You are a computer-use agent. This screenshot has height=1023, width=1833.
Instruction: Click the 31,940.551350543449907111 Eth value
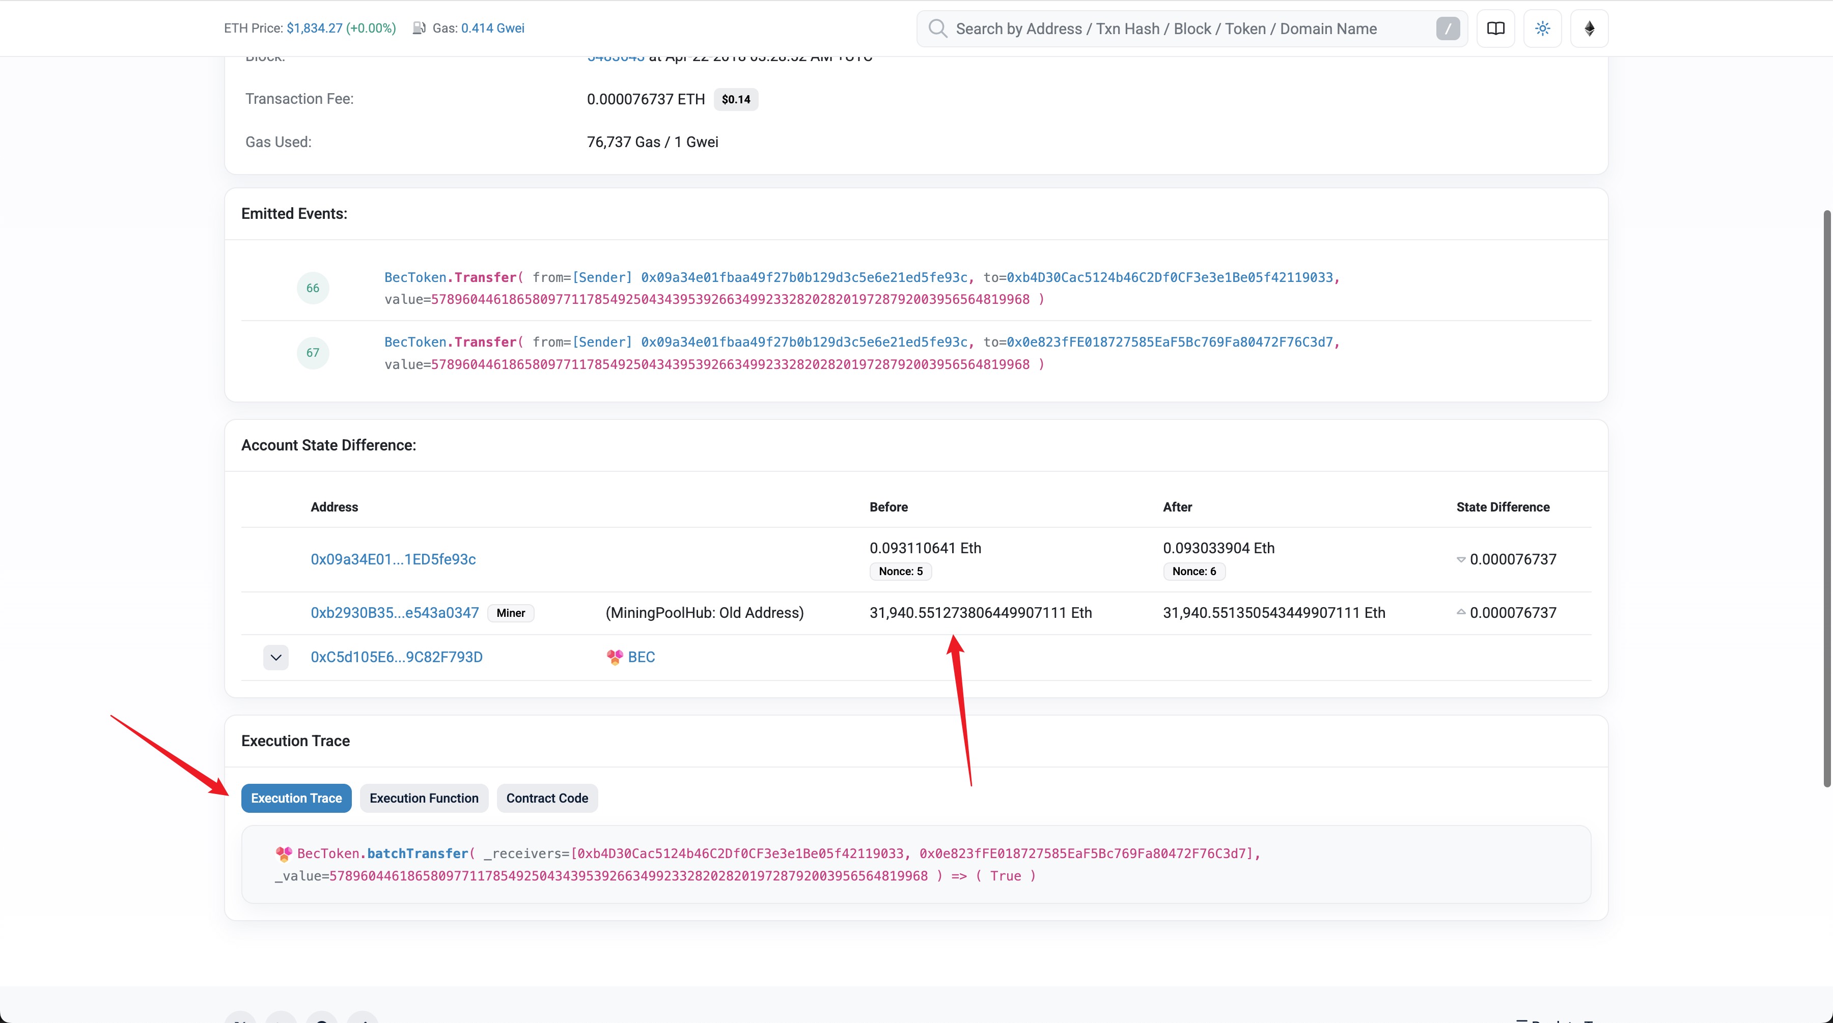[x=1274, y=612]
